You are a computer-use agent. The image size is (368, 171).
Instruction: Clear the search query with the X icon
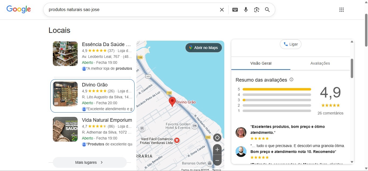pyautogui.click(x=222, y=10)
